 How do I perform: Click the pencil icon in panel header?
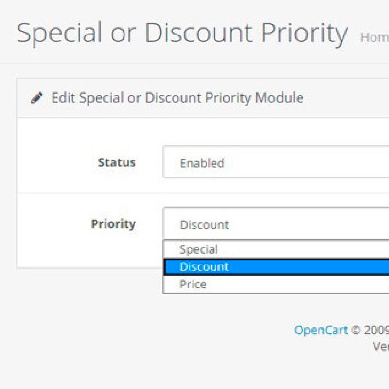click(x=36, y=98)
